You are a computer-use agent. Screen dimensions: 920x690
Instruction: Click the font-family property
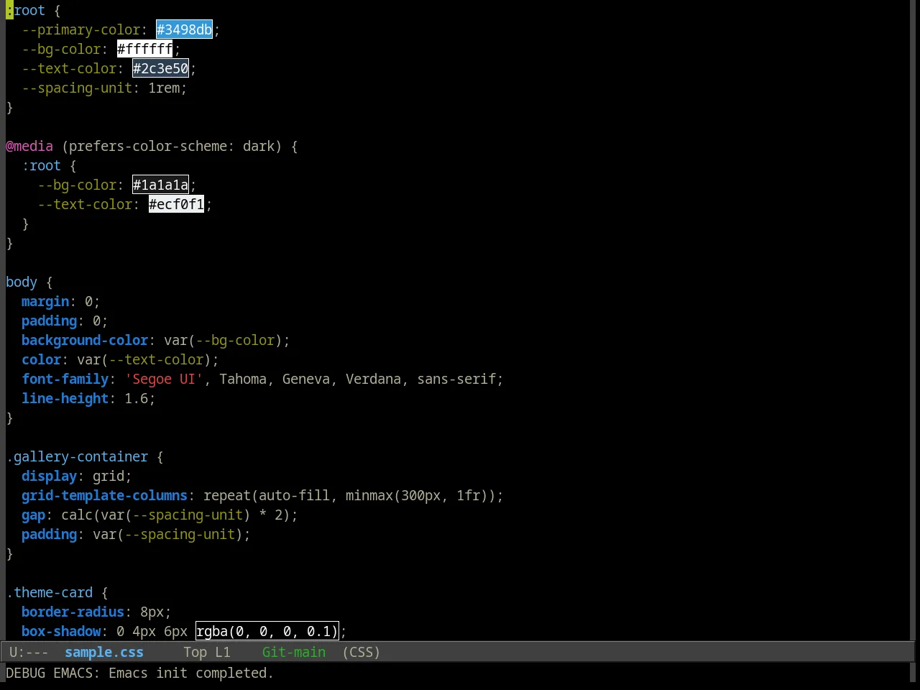(65, 379)
